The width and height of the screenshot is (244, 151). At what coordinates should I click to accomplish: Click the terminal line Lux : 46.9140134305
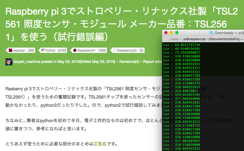coord(182,49)
